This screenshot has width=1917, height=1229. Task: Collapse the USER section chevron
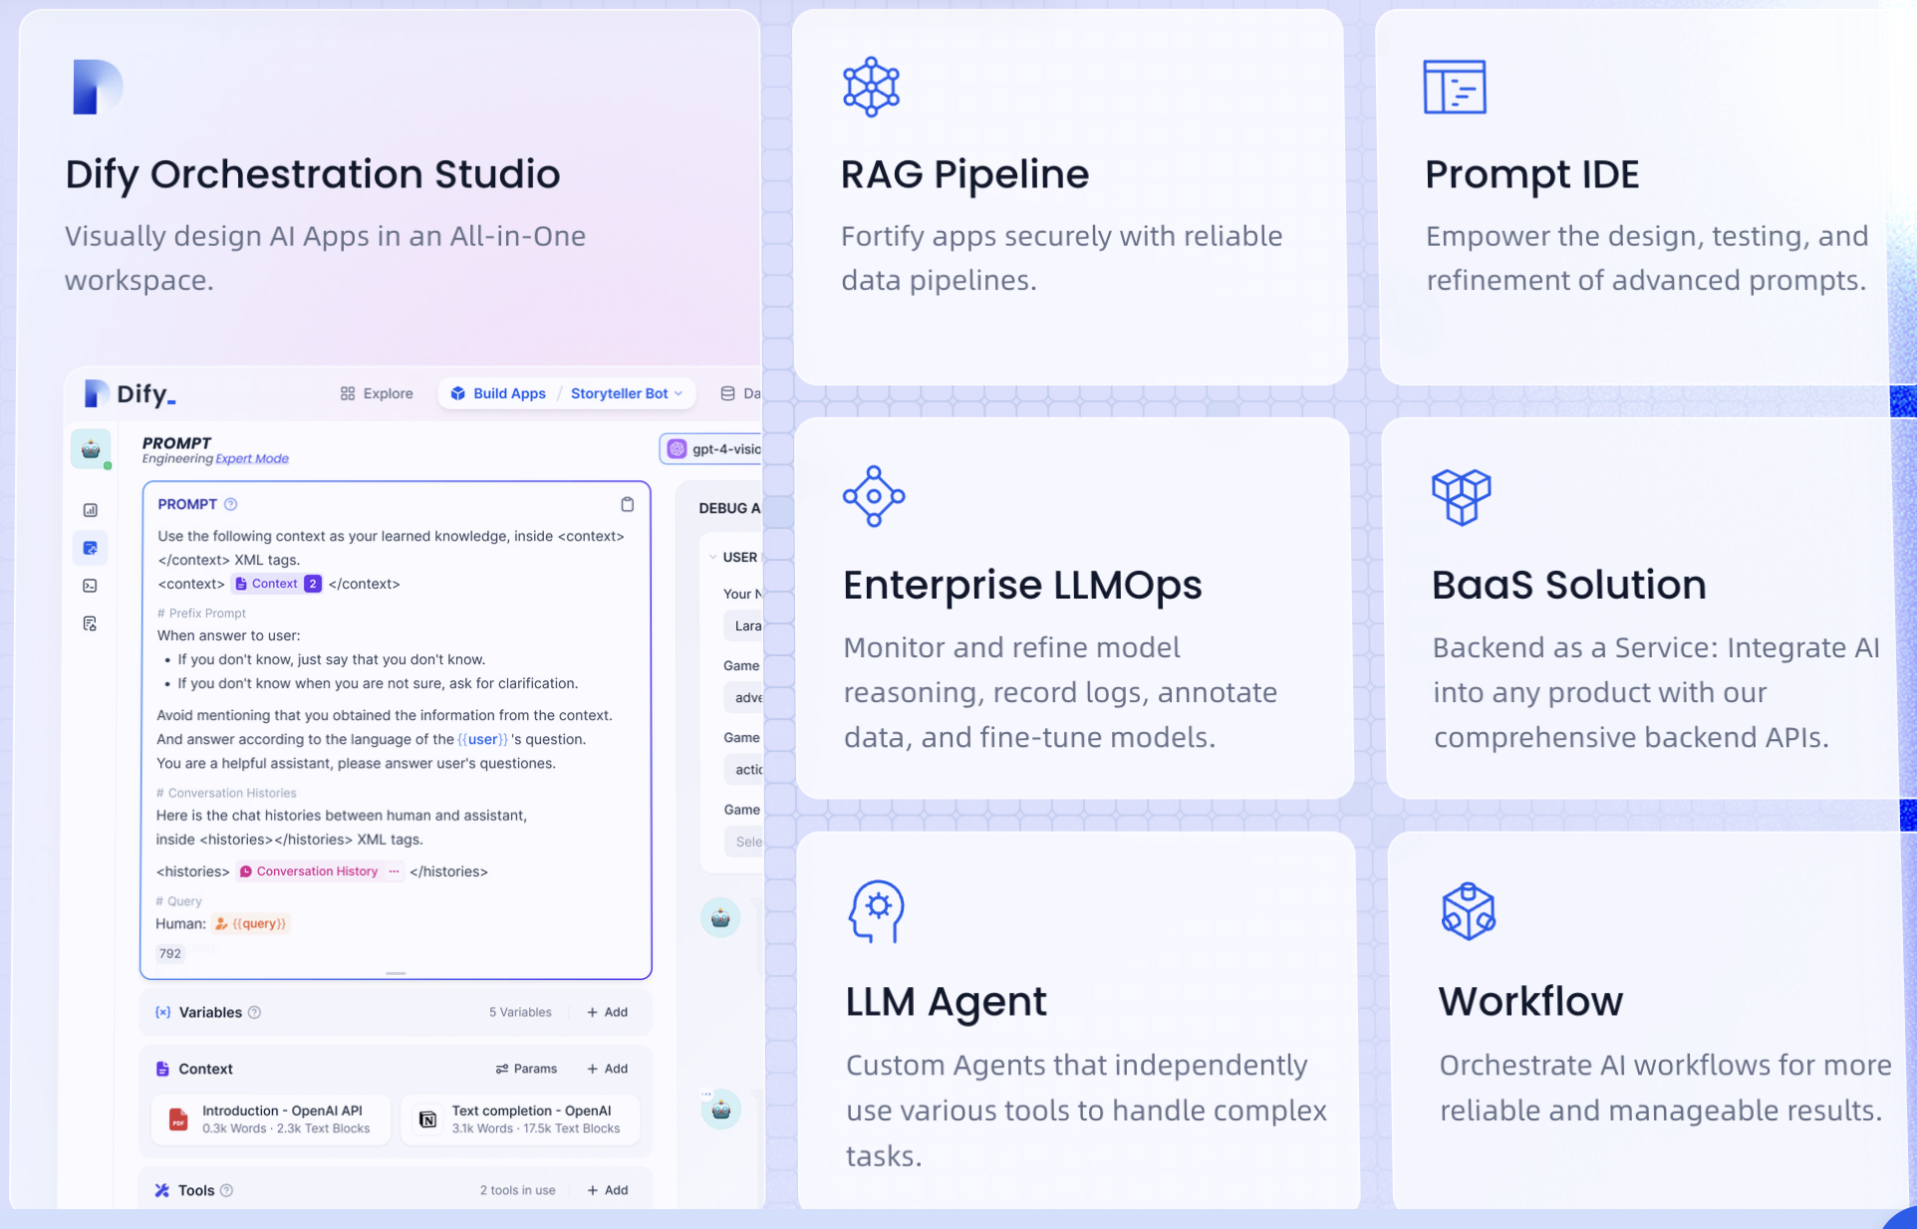tap(713, 557)
